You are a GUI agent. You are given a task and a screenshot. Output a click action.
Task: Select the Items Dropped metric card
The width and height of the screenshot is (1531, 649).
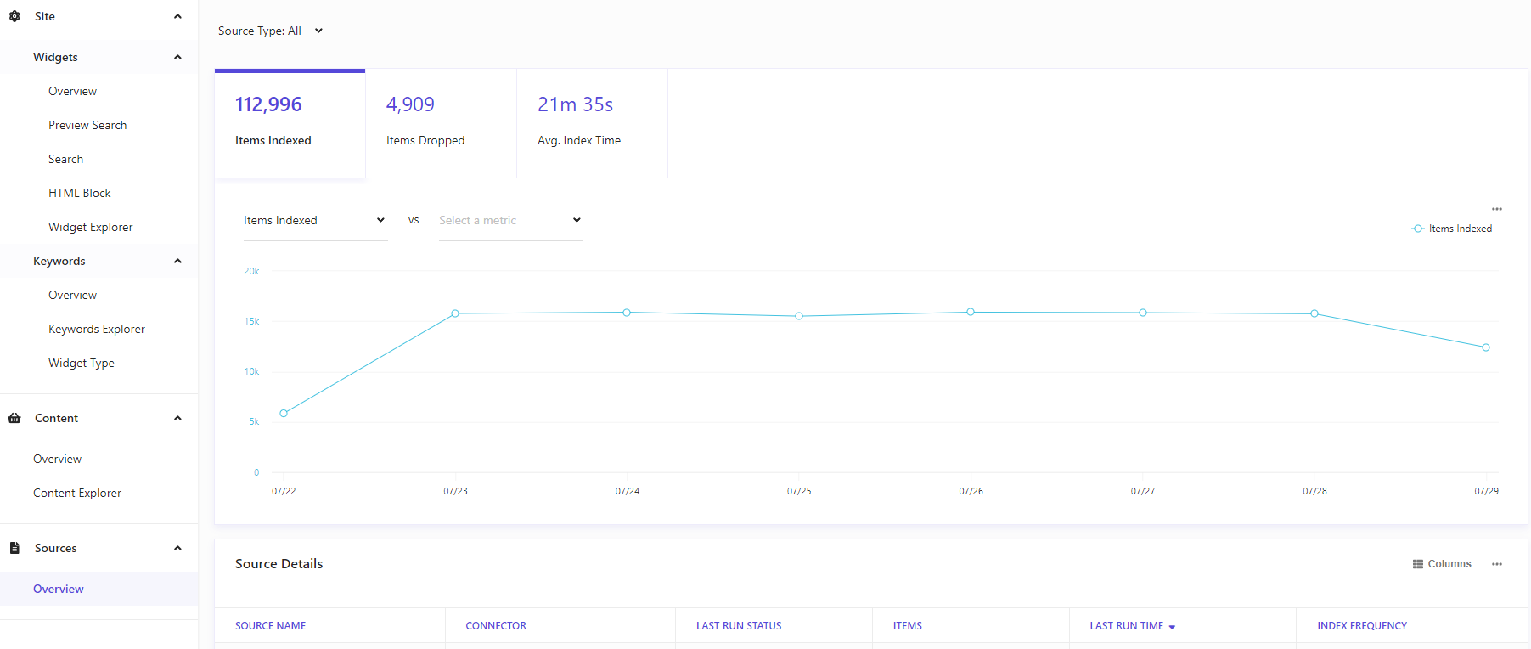(441, 124)
